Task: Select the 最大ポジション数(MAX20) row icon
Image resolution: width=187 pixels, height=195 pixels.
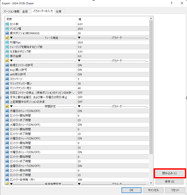Action: 7,33
